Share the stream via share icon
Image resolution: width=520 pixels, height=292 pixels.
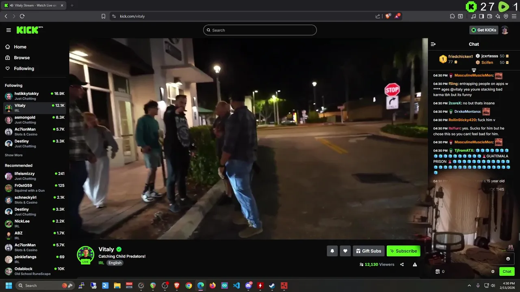[402, 264]
